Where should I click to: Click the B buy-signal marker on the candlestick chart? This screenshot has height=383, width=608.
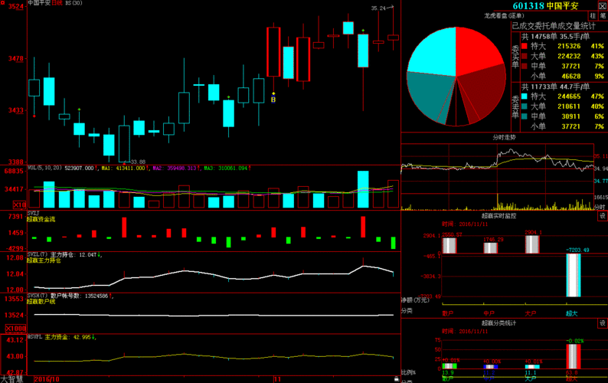click(273, 100)
